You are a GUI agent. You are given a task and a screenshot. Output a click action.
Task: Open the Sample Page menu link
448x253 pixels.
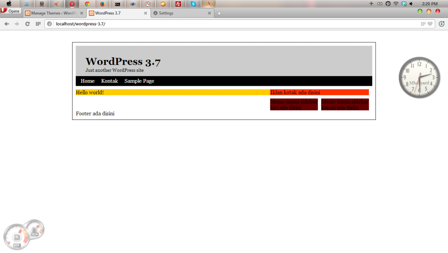coord(139,81)
